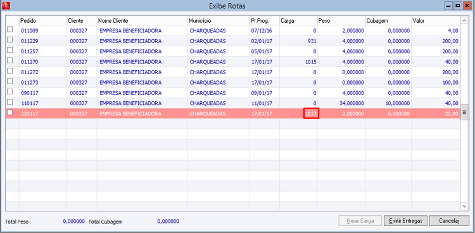Click cubagem value 10,000000

[397, 103]
